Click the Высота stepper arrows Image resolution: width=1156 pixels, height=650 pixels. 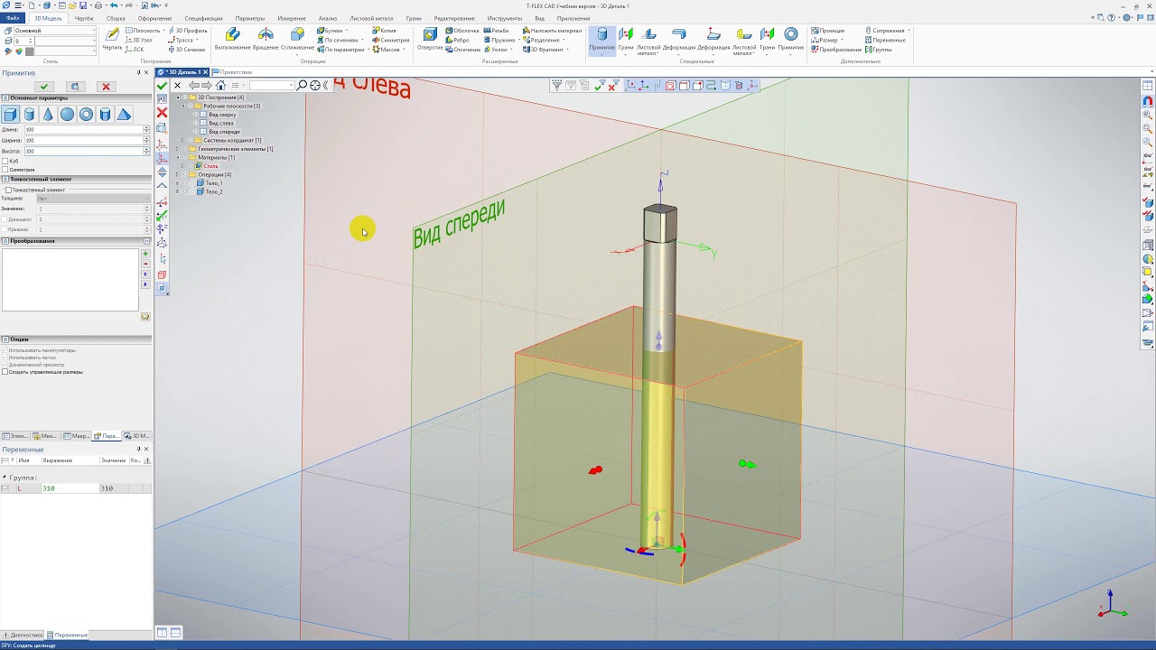click(x=147, y=152)
